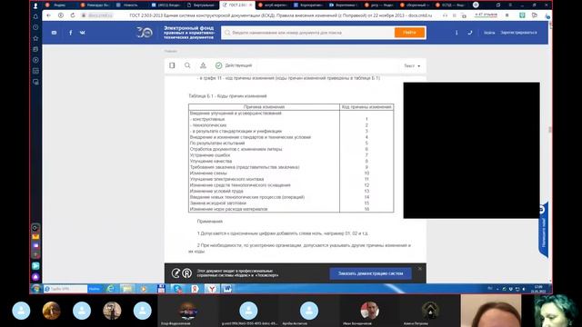Close the dark Кодекс promo banner
The image size is (582, 327).
(420, 269)
